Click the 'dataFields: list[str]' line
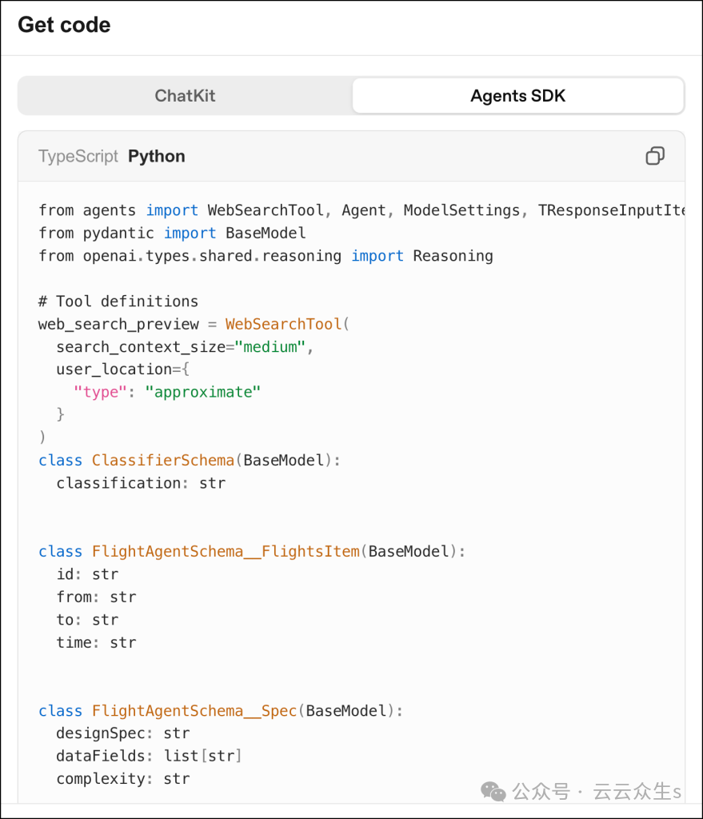The width and height of the screenshot is (703, 819). [149, 757]
